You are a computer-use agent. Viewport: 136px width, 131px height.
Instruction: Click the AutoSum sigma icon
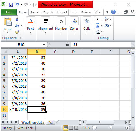point(97,19)
